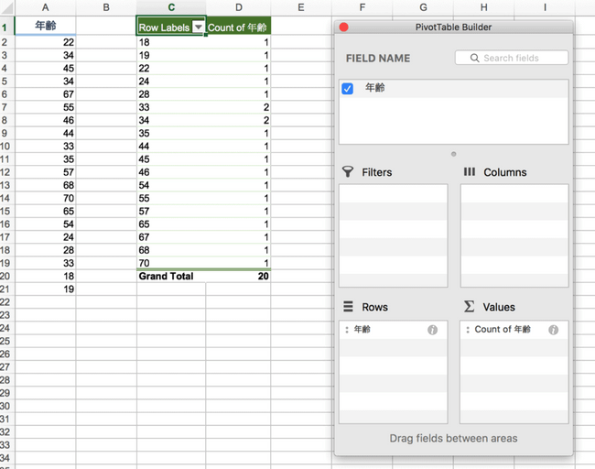Click pivot row label 18
The width and height of the screenshot is (595, 469).
point(171,42)
